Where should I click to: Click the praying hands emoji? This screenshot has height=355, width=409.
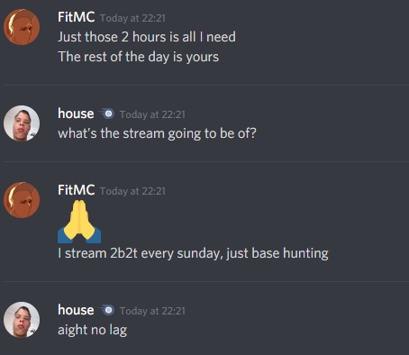pyautogui.click(x=79, y=222)
